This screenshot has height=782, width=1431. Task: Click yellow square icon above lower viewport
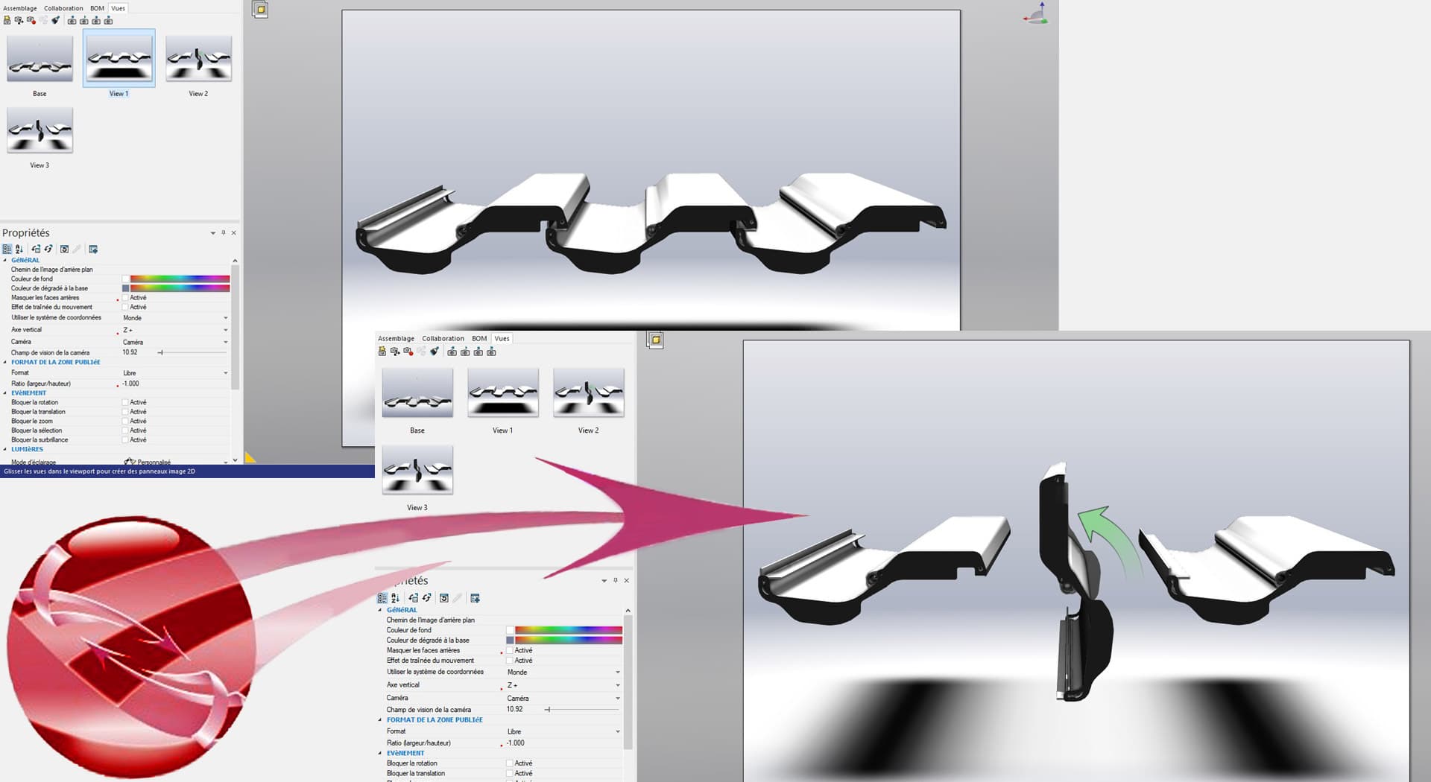tap(655, 340)
